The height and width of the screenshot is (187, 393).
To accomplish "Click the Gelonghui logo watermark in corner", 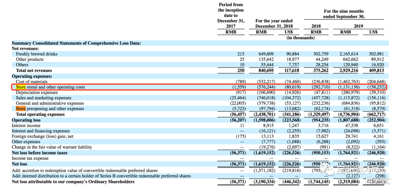I will (x=379, y=181).
